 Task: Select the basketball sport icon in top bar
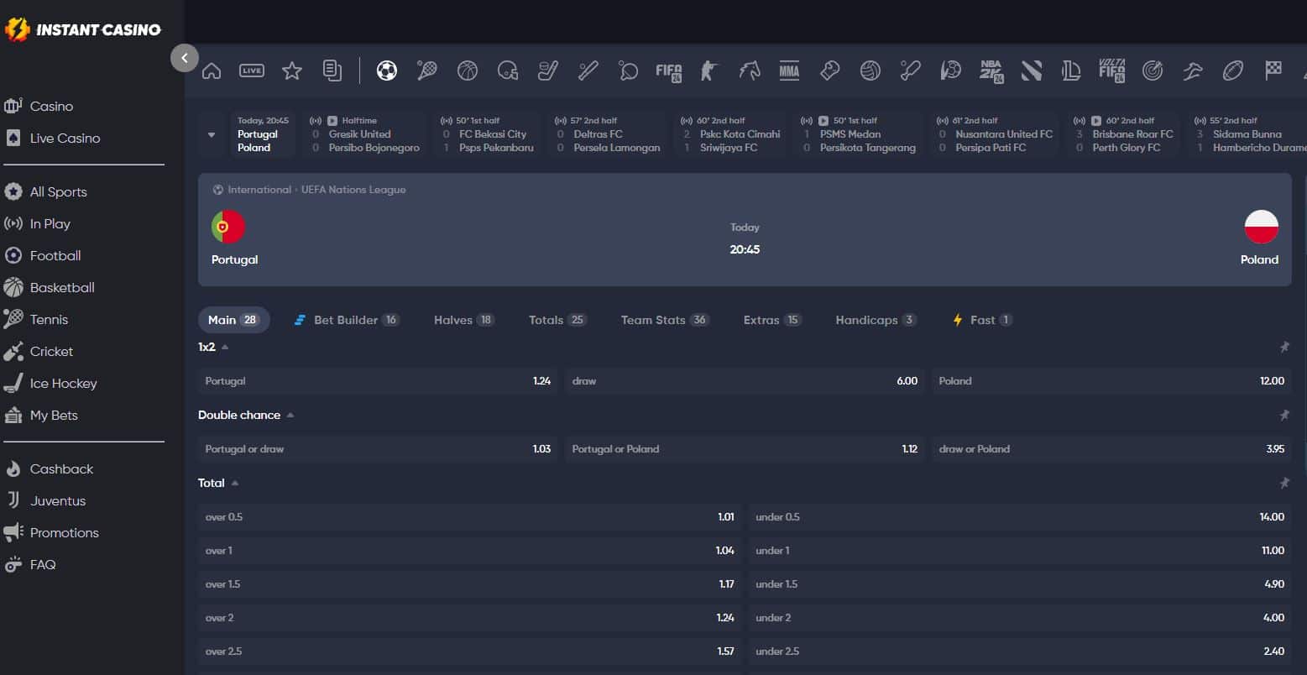coord(468,71)
